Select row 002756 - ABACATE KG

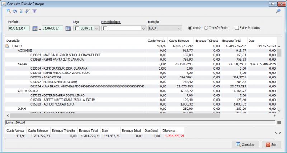click(141, 77)
